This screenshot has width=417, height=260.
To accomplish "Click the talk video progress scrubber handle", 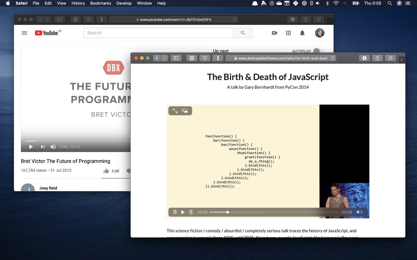I will [228, 212].
